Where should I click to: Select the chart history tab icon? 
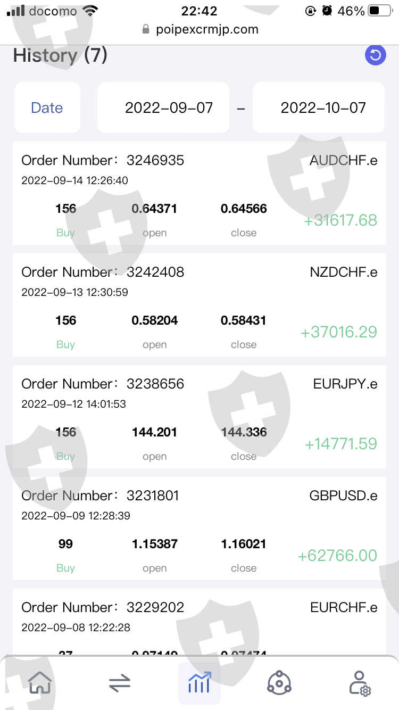click(199, 683)
